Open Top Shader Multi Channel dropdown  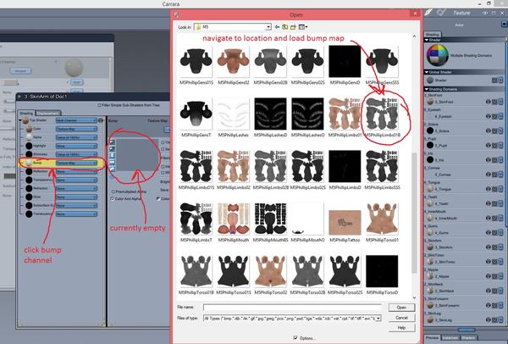coord(76,120)
